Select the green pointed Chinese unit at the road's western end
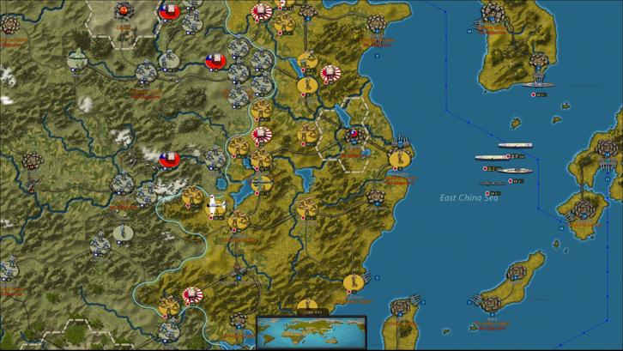This screenshot has height=351, width=623. click(77, 59)
